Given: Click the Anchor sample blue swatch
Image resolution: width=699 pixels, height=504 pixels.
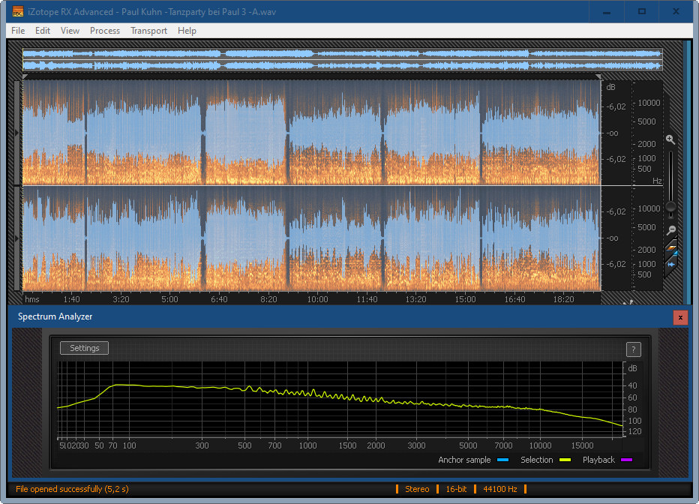Looking at the screenshot, I should pos(503,460).
